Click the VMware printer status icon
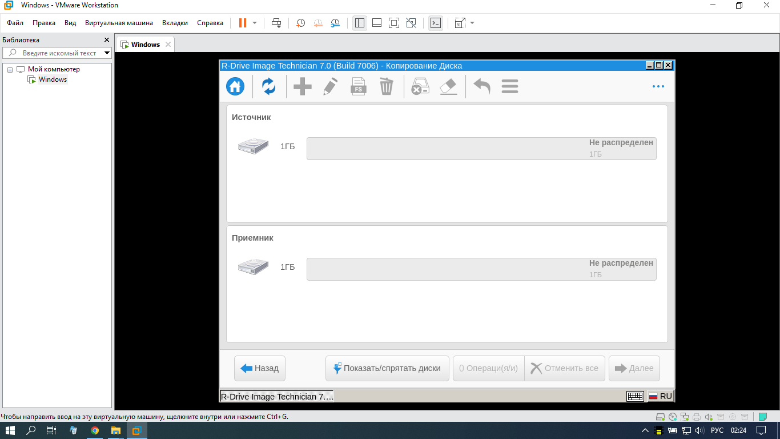780x439 pixels. 697,417
